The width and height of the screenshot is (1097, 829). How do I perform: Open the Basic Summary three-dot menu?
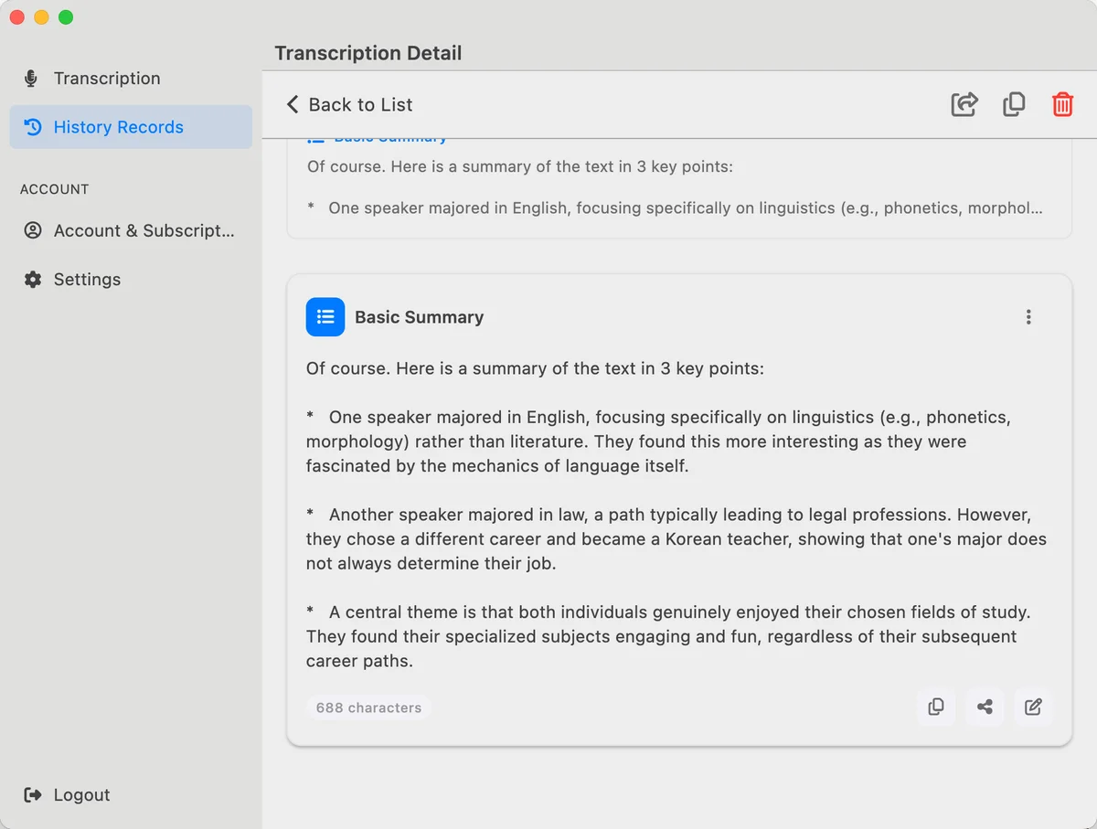click(1028, 317)
